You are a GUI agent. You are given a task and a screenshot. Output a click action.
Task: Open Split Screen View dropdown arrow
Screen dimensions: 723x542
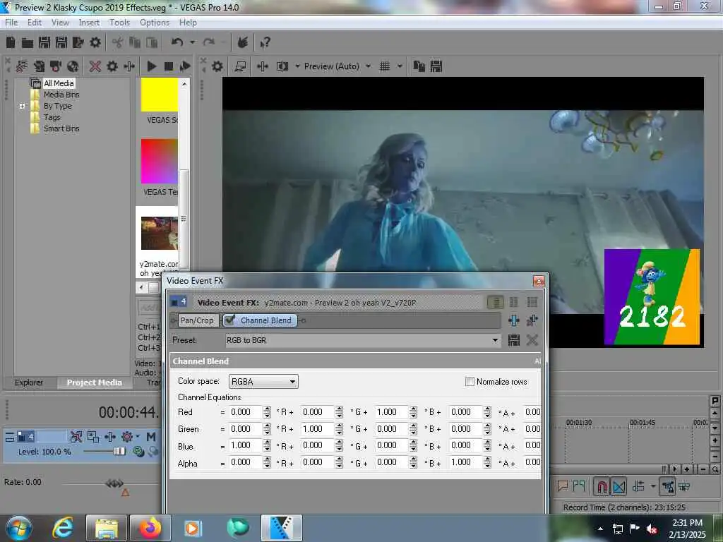(297, 66)
